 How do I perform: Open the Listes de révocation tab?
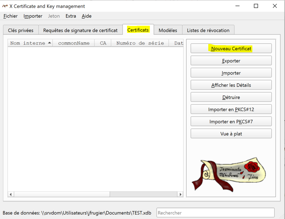(x=208, y=30)
